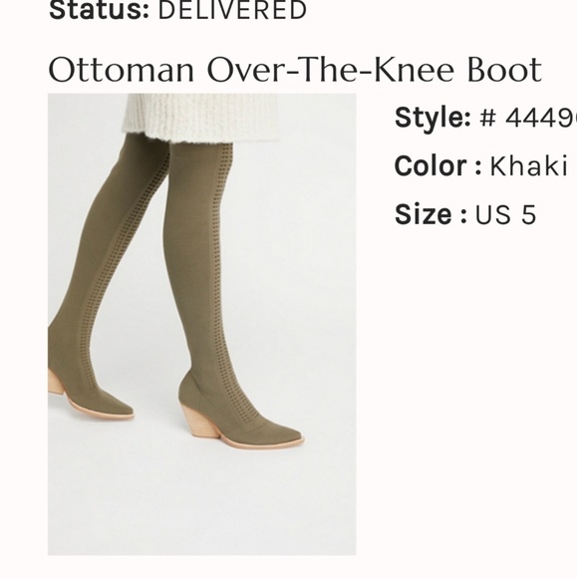577x578 pixels.
Task: Click the Size label
Action: [x=431, y=214]
